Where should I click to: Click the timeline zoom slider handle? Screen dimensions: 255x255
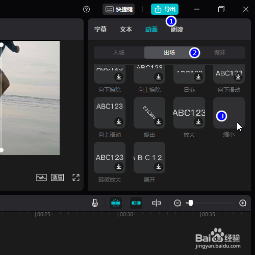tap(191, 203)
